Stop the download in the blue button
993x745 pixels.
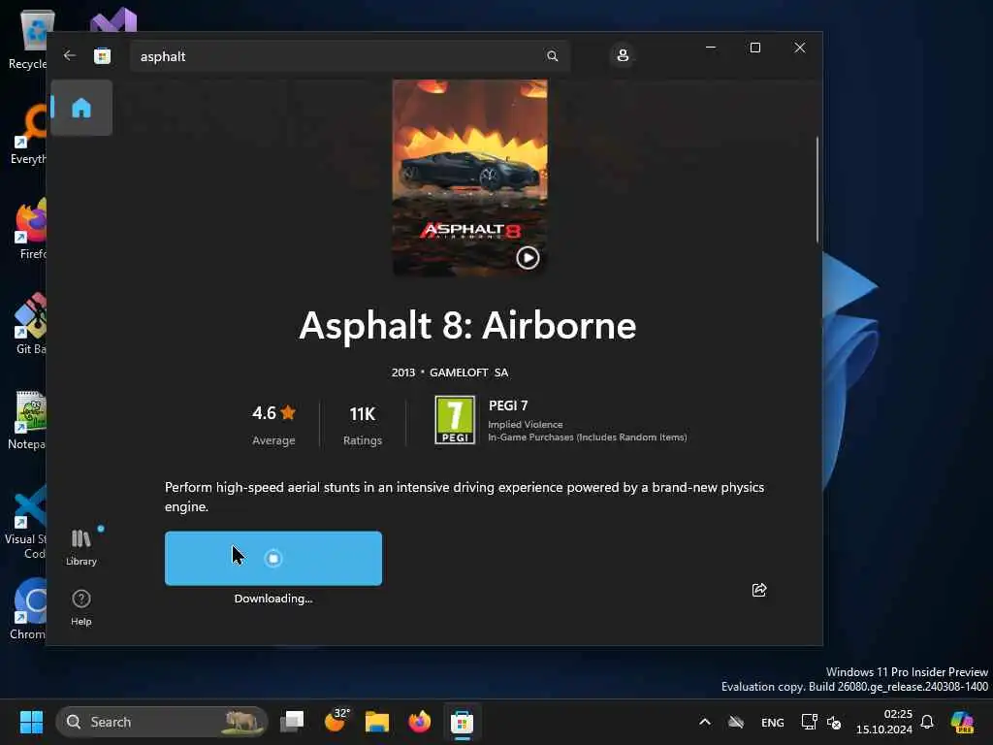pyautogui.click(x=272, y=558)
